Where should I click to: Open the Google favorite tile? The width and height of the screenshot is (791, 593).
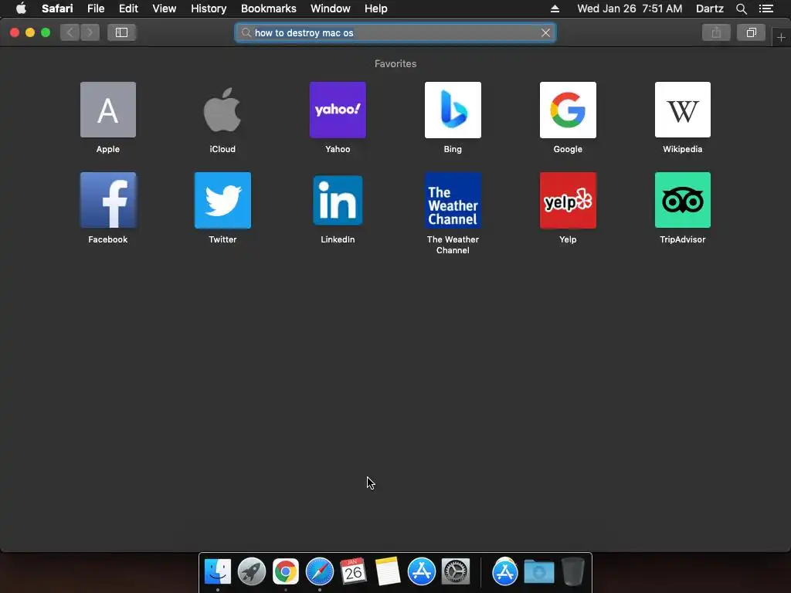coord(568,110)
